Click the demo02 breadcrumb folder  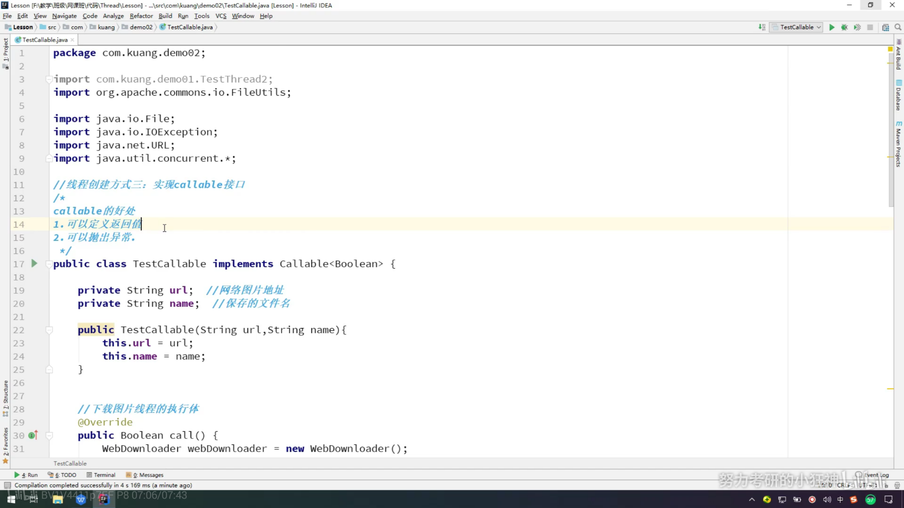(137, 27)
